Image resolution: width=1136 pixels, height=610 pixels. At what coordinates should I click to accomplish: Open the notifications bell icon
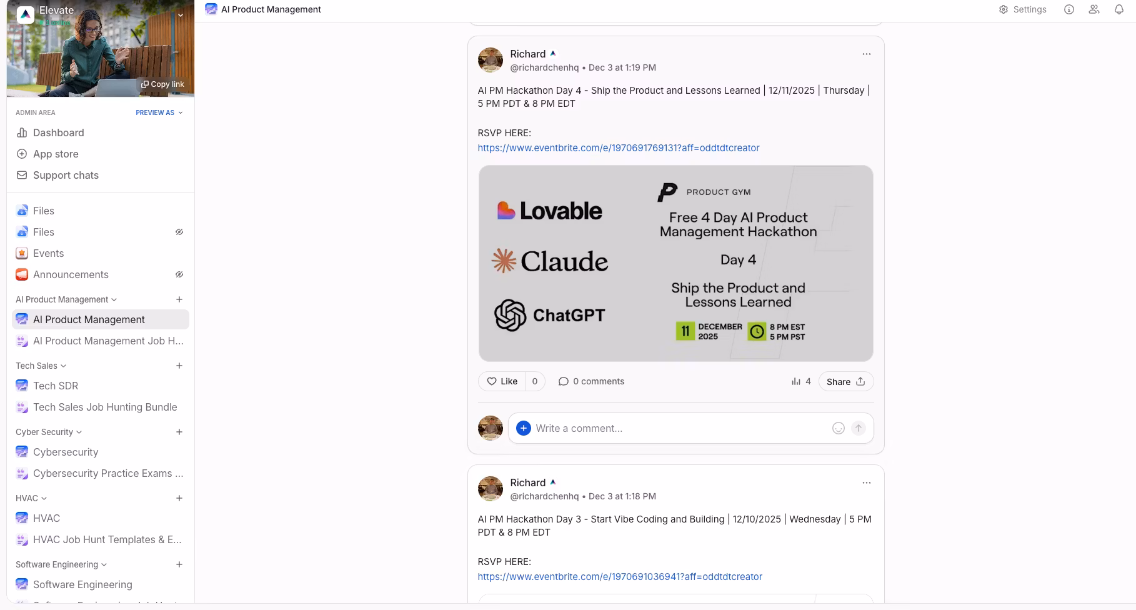coord(1119,9)
